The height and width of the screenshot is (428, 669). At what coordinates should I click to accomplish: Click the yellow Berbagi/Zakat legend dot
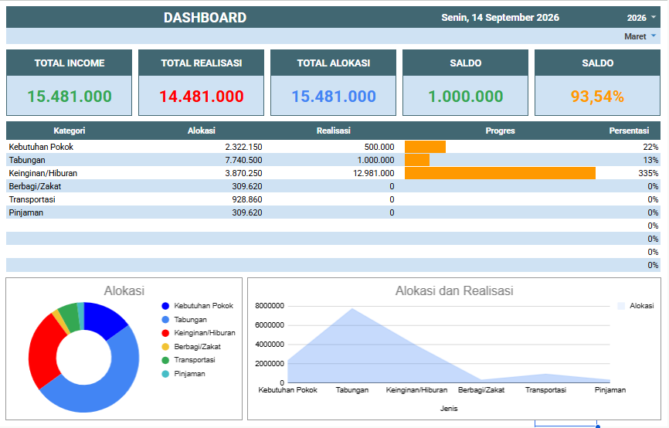click(165, 347)
